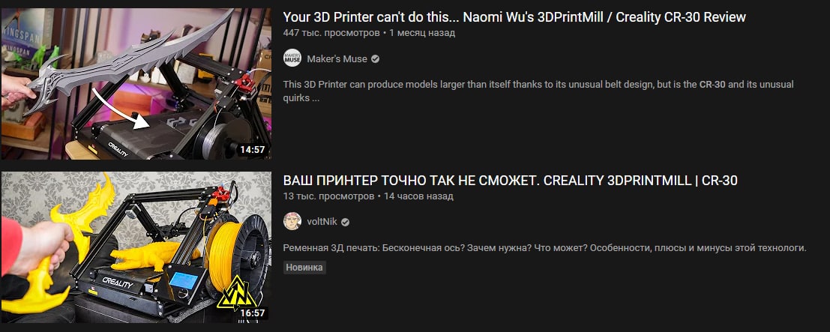Open "ВАШ ПРИНТЕР ТОЧНО ТАК НЕ СМОЖЕТ" title
This screenshot has width=830, height=332.
[511, 181]
